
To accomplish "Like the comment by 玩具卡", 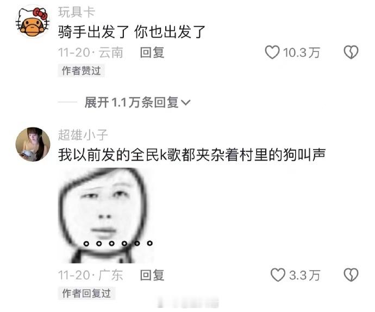I will pyautogui.click(x=272, y=52).
